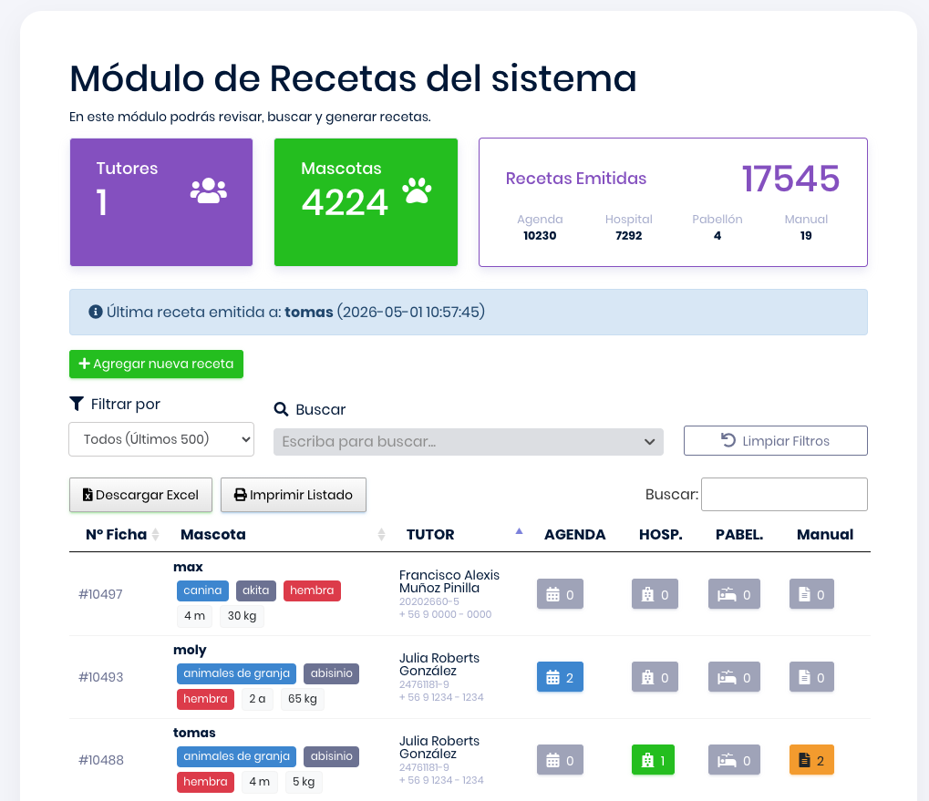Click the funnel icon next to Filtrar por
This screenshot has height=801, width=929.
(x=77, y=404)
